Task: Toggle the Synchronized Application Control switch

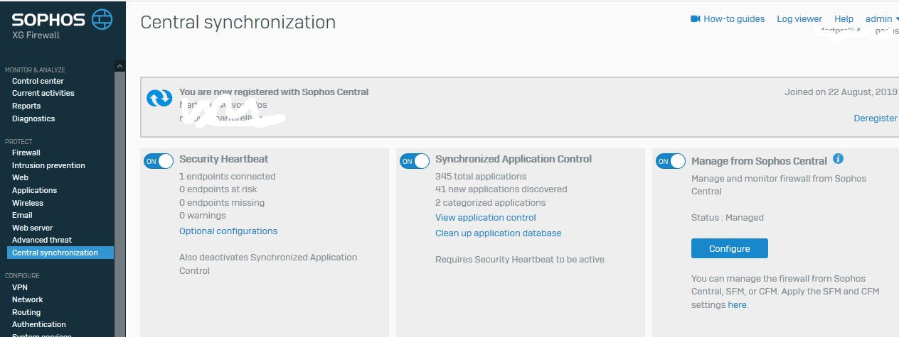Action: click(415, 161)
